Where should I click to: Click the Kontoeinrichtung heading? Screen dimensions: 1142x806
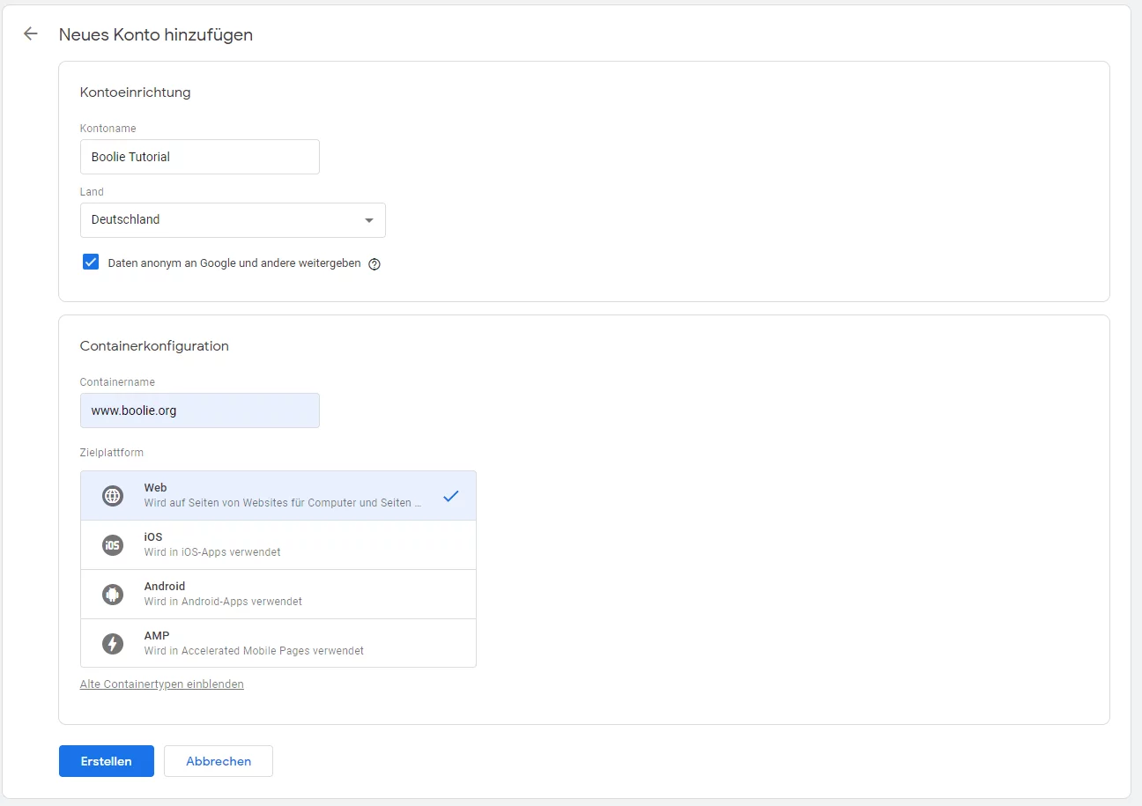[136, 92]
